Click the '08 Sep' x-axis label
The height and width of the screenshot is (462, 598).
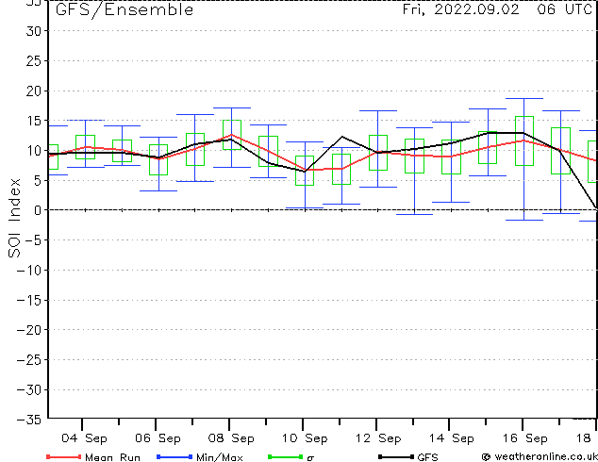pyautogui.click(x=231, y=438)
